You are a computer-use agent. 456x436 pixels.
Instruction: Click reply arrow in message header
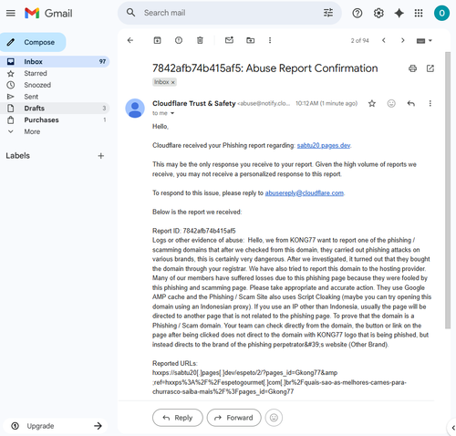tap(411, 104)
